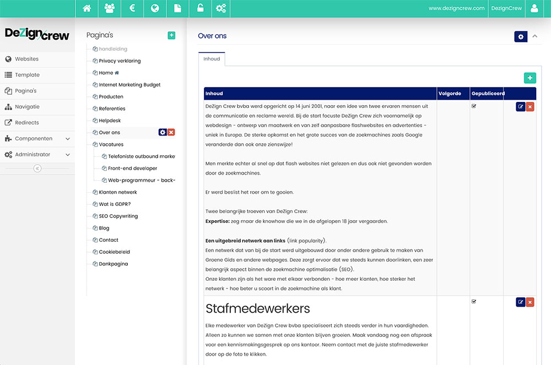
Task: Open page settings gear beside Over ons title
Action: pos(521,36)
